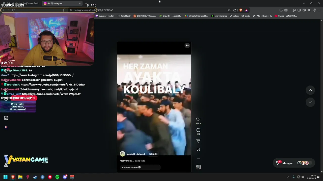Expand caption with daha fazla
The width and height of the screenshot is (323, 181).
click(x=140, y=161)
